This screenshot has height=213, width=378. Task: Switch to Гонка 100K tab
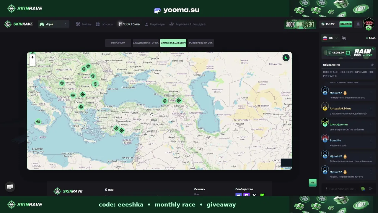118,43
